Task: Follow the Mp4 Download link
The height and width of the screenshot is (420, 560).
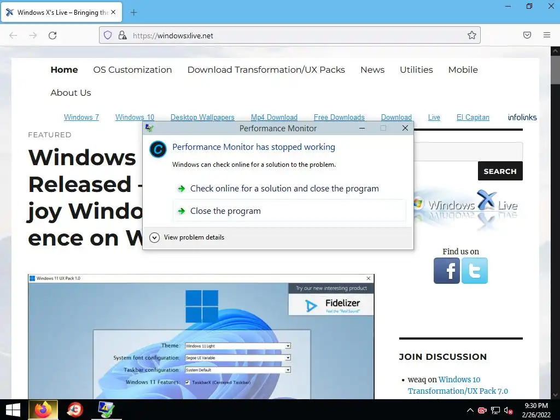Action: (274, 117)
